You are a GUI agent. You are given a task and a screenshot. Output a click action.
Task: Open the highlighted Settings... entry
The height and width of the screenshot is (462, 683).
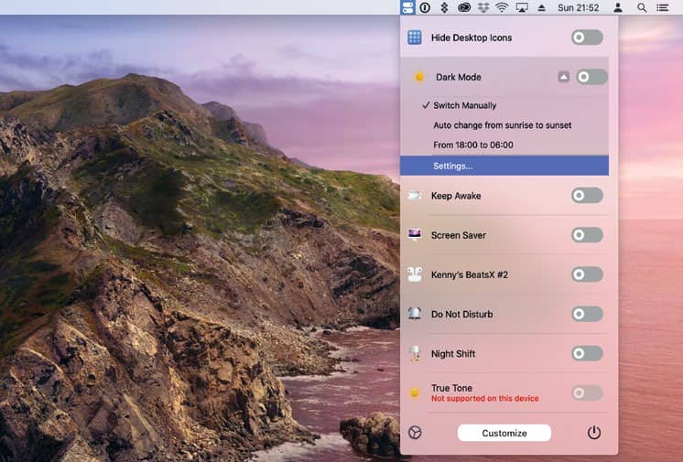(504, 166)
